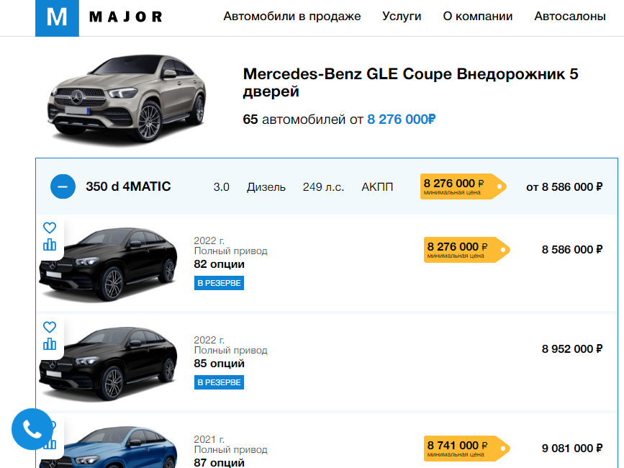
Task: Add first black GLE to comparison
Action: pyautogui.click(x=50, y=244)
